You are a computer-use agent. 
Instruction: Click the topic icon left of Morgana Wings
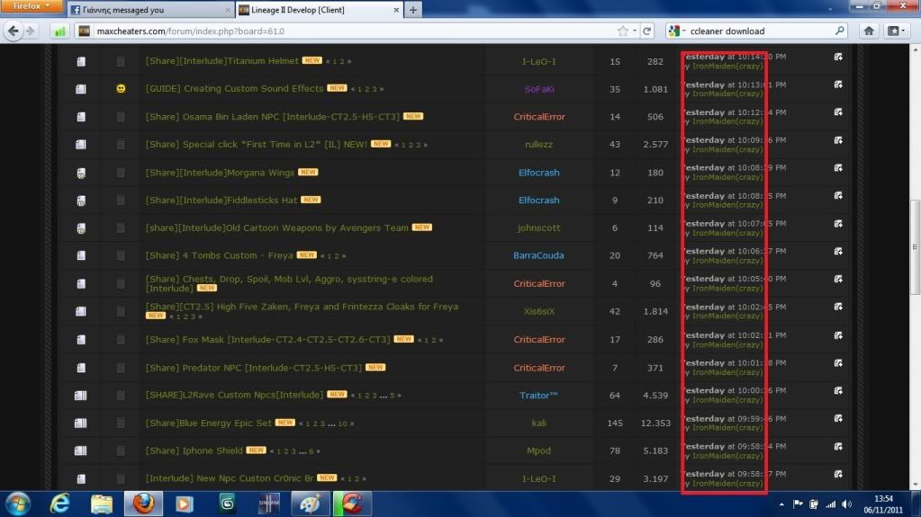80,173
